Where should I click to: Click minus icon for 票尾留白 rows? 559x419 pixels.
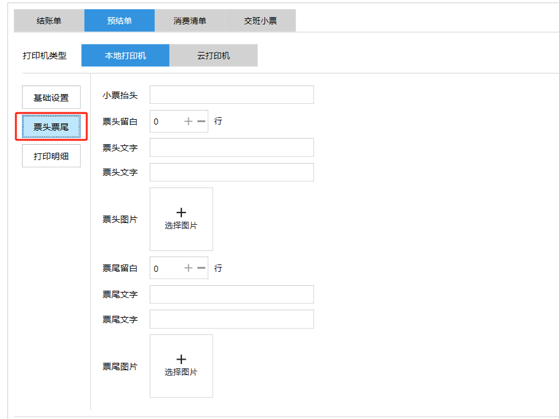[201, 268]
